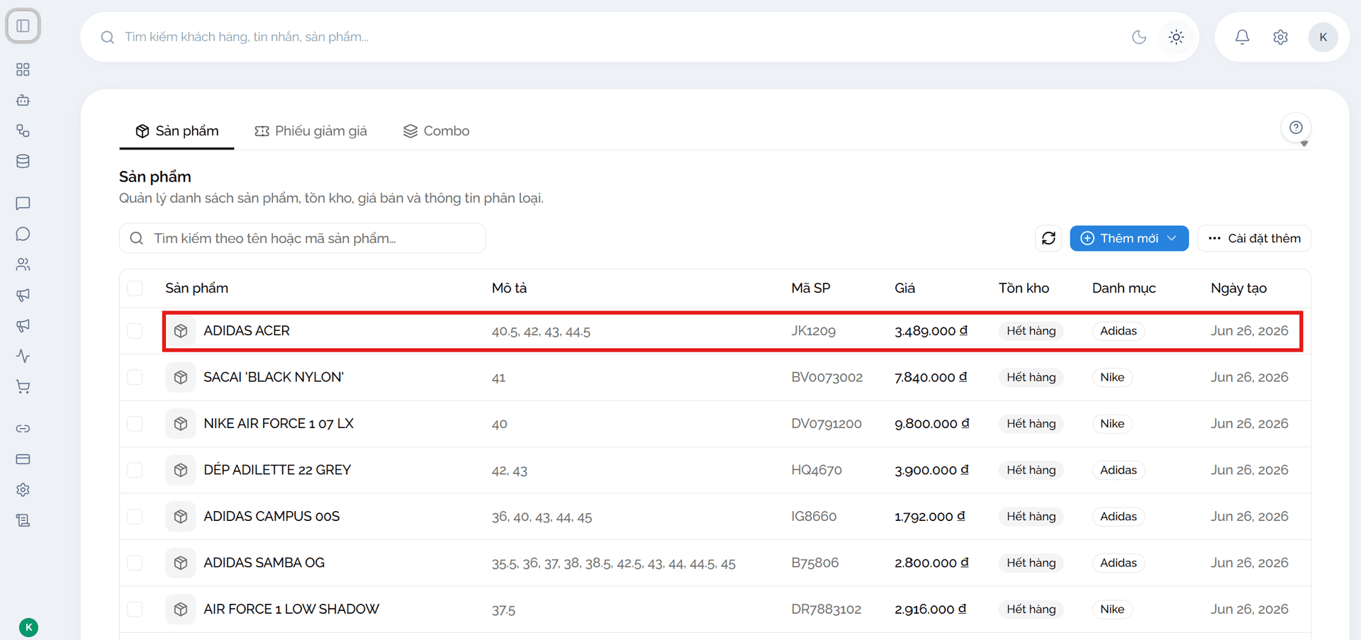
Task: Open the square message icon in sidebar
Action: 23,203
